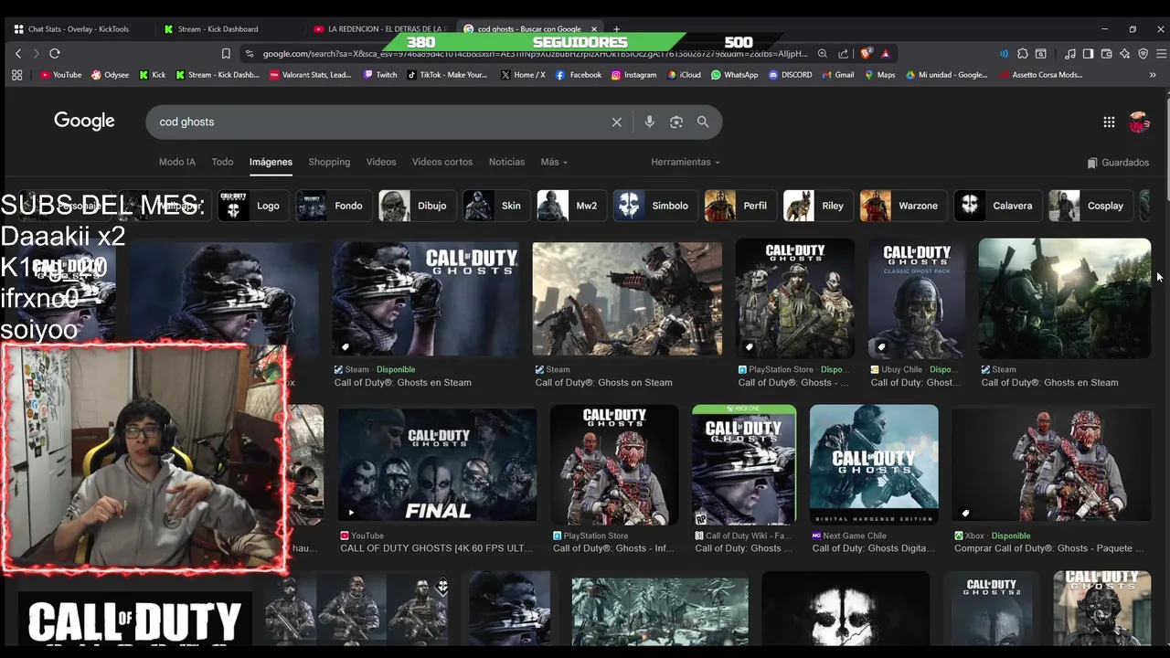Open the YouTube bookmark
1170x658 pixels.
coord(60,75)
